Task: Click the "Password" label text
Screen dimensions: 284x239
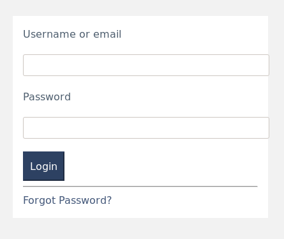Action: [47, 96]
